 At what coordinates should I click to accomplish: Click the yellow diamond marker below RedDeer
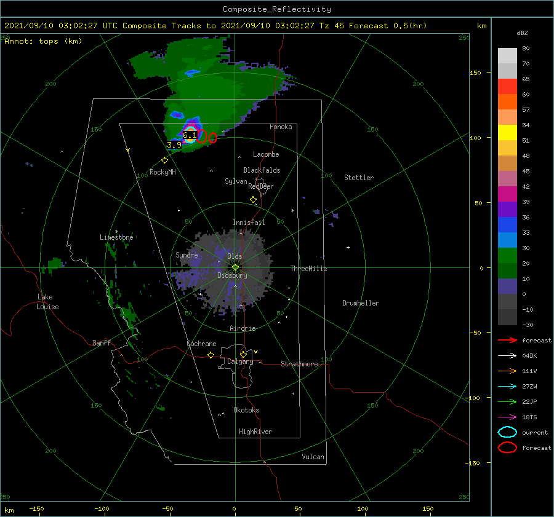click(254, 200)
